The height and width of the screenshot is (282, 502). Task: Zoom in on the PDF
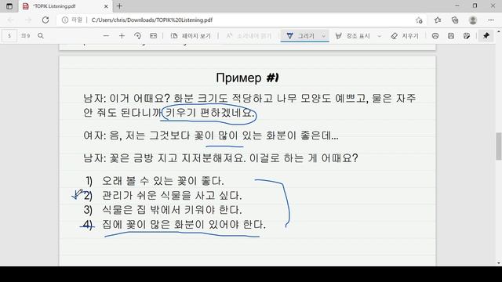(x=122, y=36)
